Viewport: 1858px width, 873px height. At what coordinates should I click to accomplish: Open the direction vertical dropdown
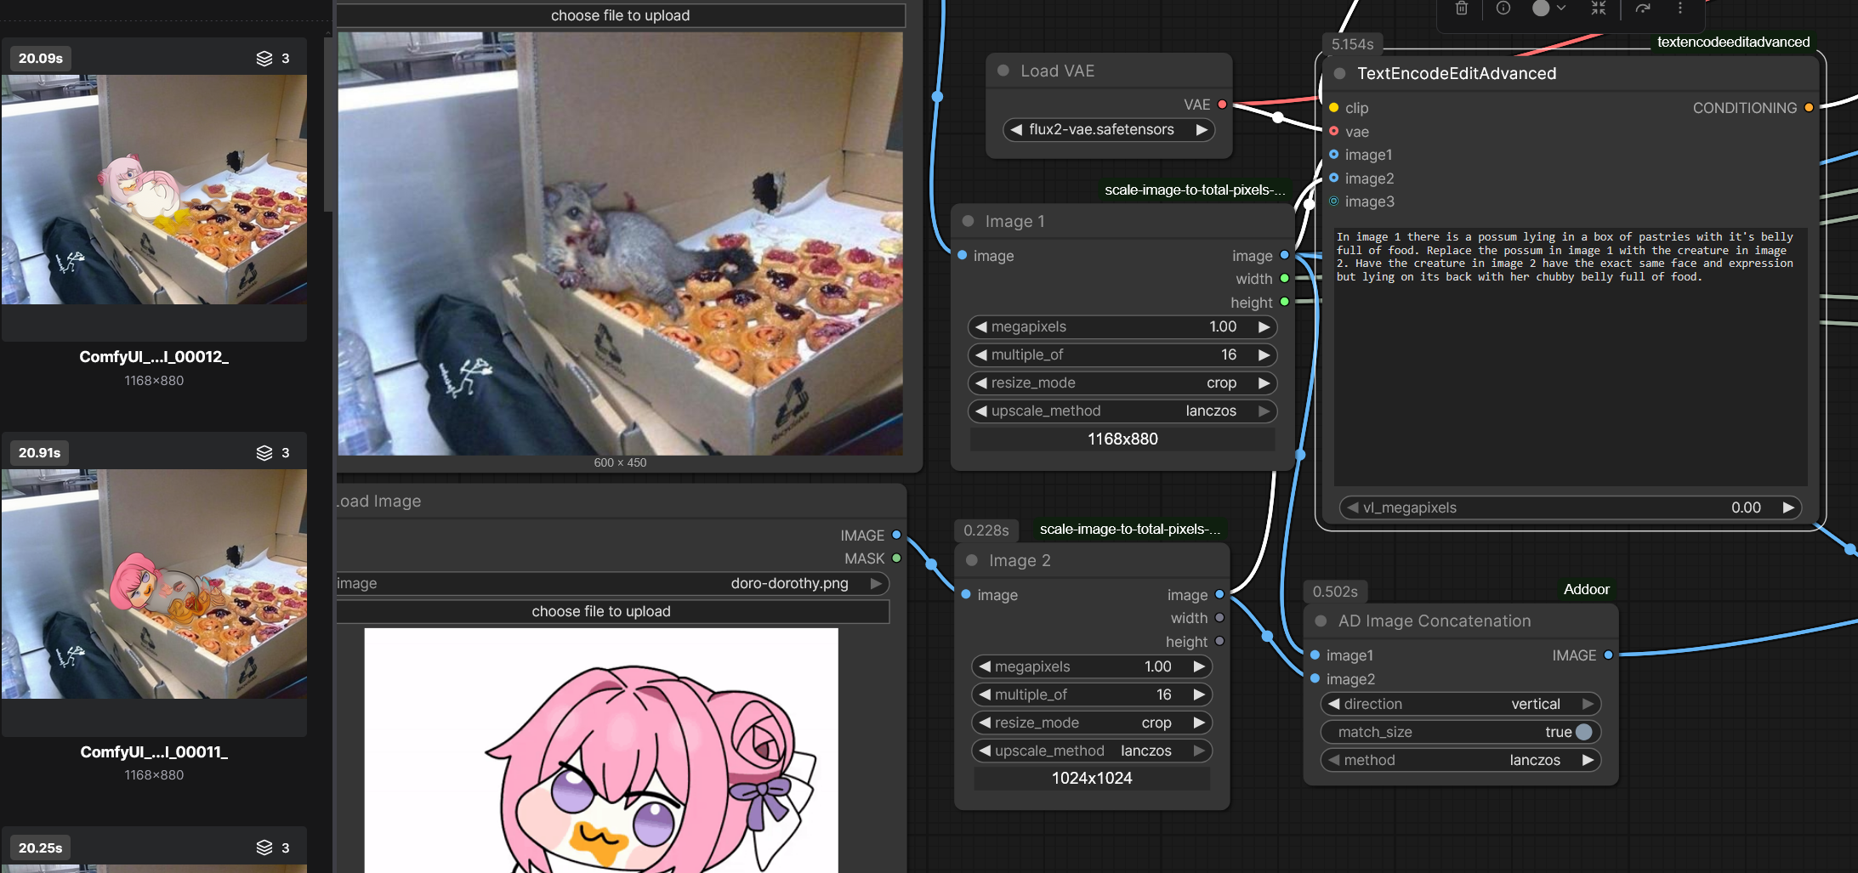(x=1461, y=704)
